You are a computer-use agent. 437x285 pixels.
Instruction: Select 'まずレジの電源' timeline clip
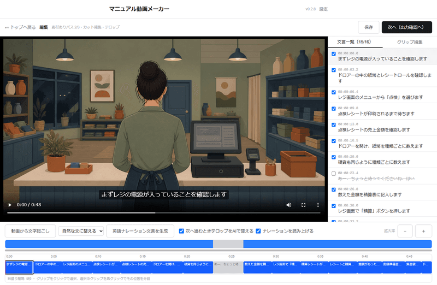(x=19, y=267)
